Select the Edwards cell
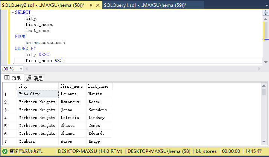The width and height of the screenshot is (269, 157). pos(99,133)
